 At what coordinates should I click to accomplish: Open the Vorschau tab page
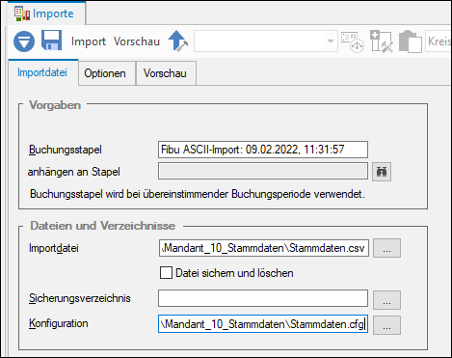[x=165, y=73]
